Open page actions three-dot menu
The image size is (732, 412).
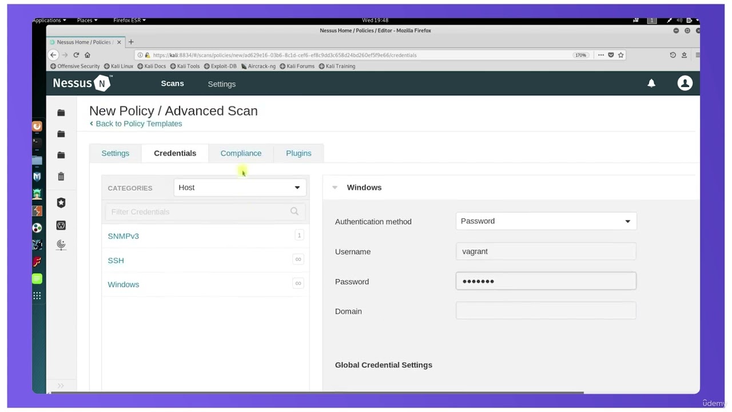point(600,55)
